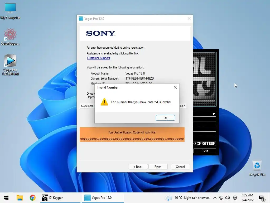This screenshot has height=203, width=270.
Task: Click the Exit button in keygen window
Action: click(205, 151)
